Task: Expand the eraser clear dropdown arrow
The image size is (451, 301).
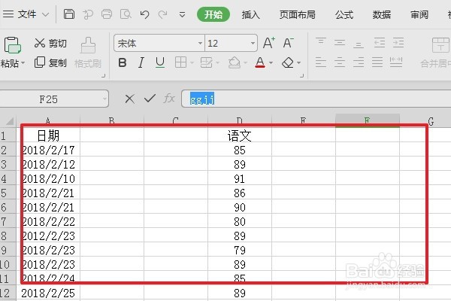Action: click(x=299, y=62)
